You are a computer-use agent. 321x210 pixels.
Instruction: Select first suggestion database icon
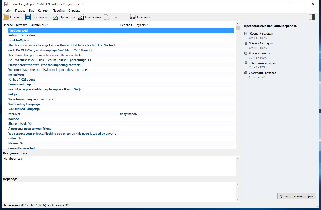point(246,34)
